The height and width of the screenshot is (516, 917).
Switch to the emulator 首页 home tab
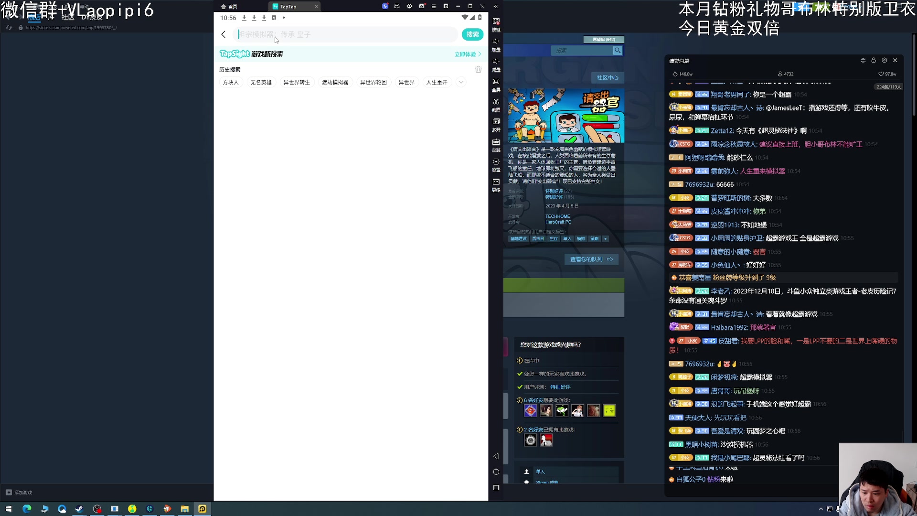pyautogui.click(x=229, y=6)
